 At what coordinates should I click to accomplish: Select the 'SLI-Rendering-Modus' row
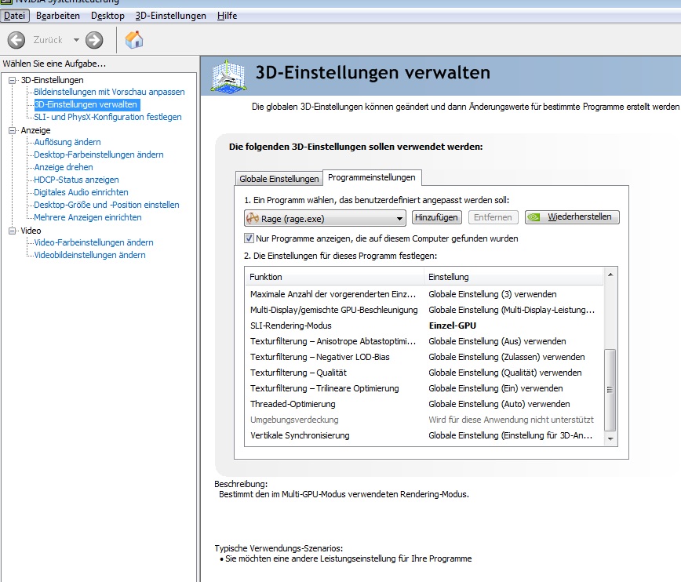(424, 326)
